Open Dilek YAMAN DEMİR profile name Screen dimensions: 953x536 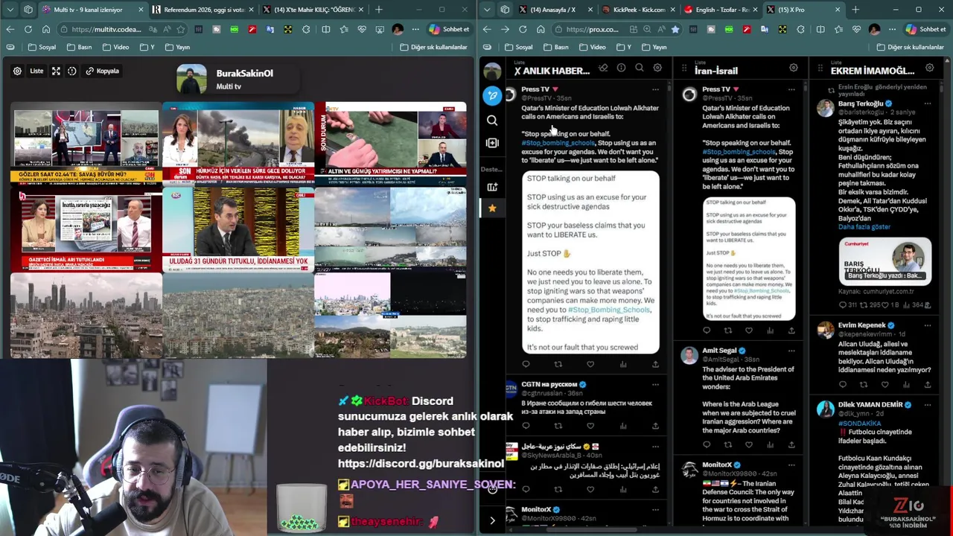pyautogui.click(x=870, y=405)
